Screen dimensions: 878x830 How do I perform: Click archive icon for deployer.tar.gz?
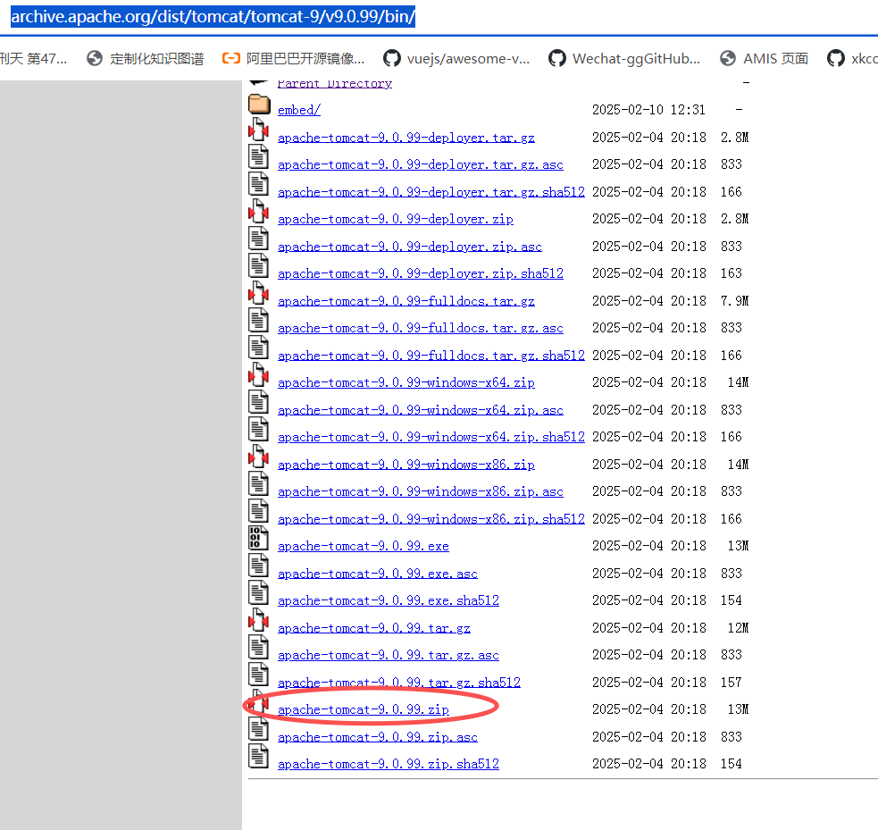coord(259,130)
